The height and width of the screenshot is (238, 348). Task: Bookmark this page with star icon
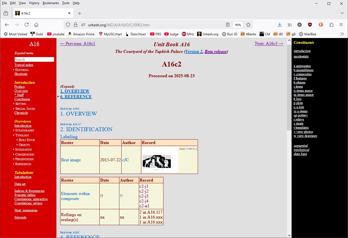point(248,25)
